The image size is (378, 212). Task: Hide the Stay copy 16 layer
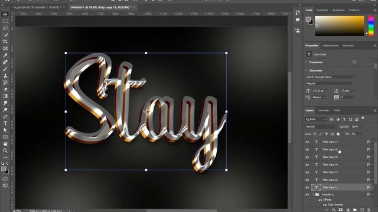(307, 150)
